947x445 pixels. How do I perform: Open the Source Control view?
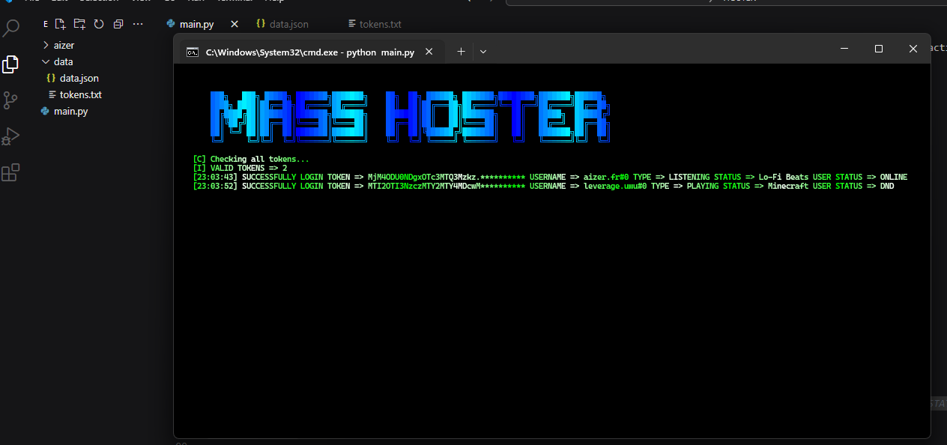pos(10,100)
